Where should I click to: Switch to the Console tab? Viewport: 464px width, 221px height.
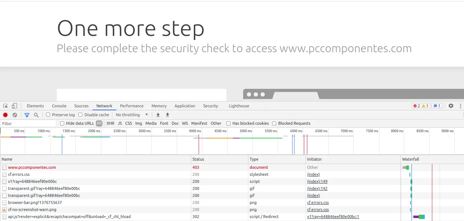[x=59, y=106]
